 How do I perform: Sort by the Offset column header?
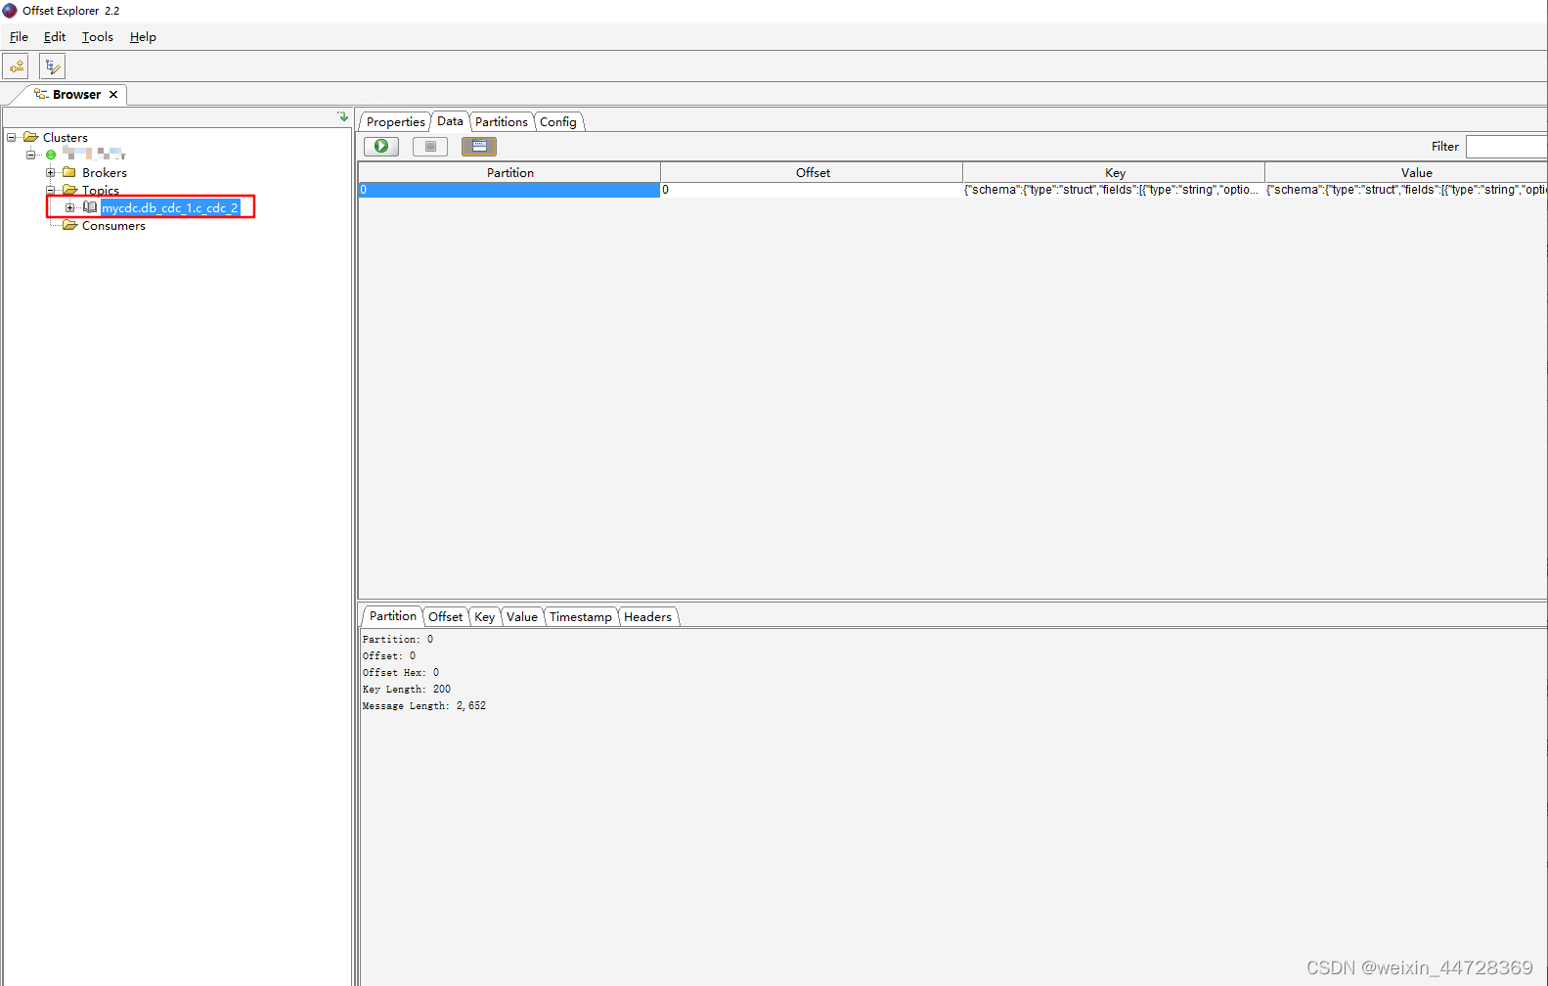tap(812, 172)
